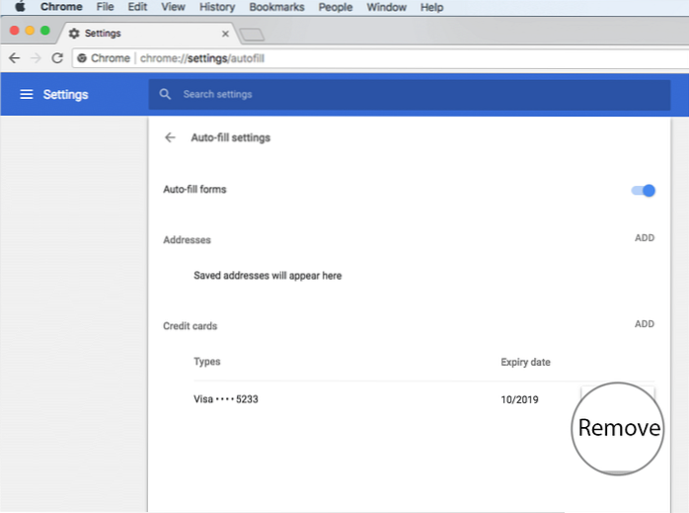689x513 pixels.
Task: Click the browser reload button
Action: (57, 58)
